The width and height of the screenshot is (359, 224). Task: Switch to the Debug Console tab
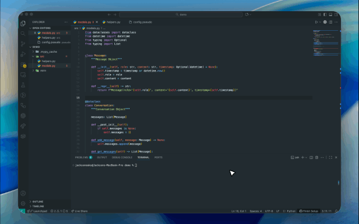122,157
